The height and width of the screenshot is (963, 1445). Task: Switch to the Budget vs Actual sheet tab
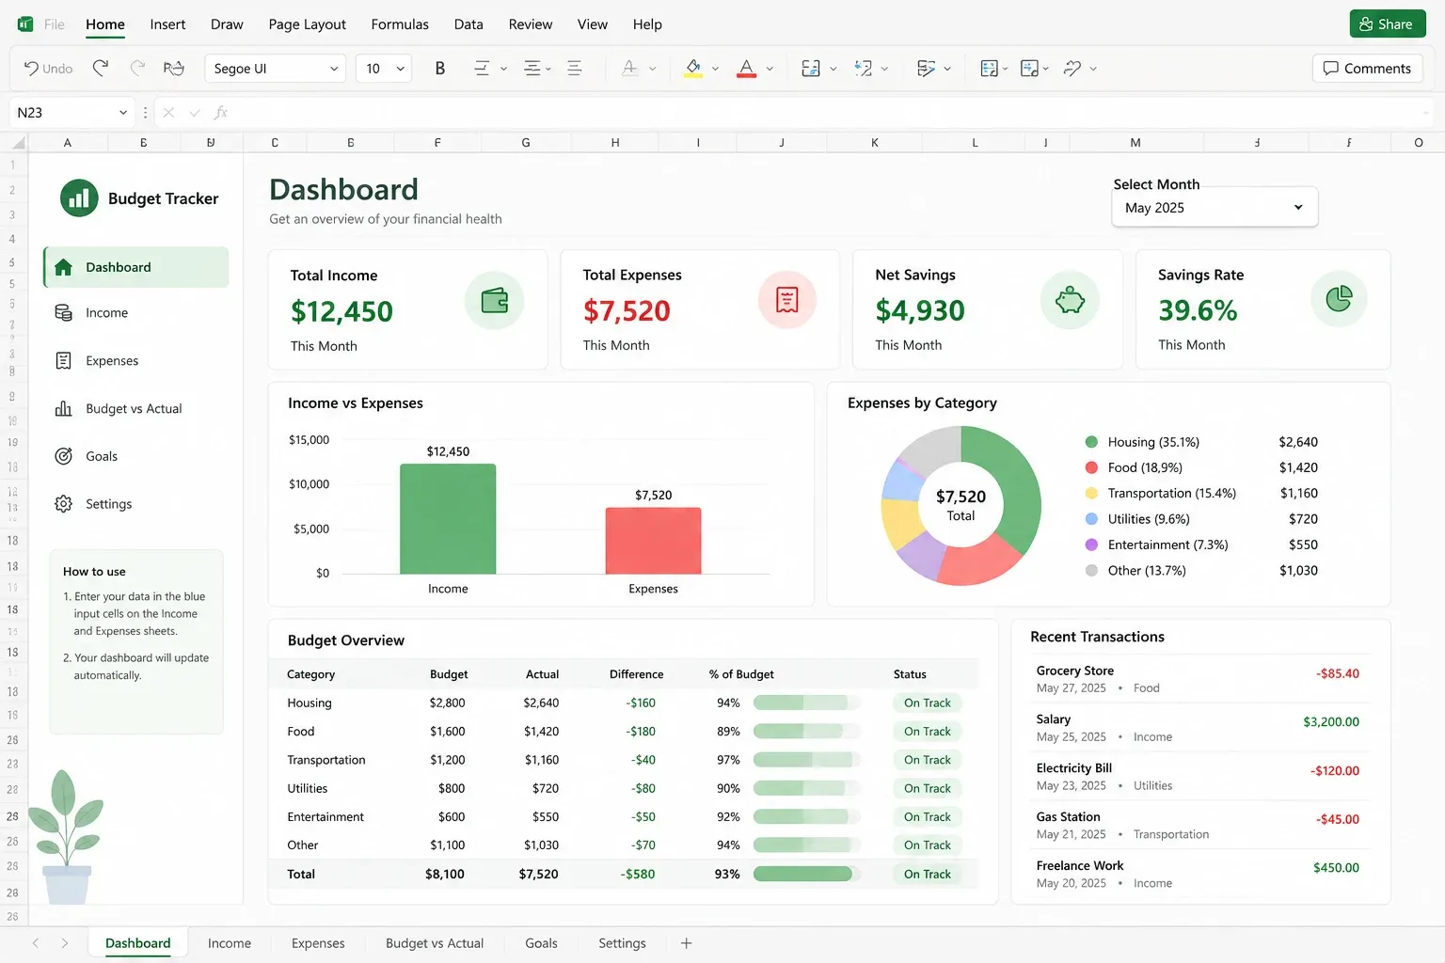coord(435,943)
